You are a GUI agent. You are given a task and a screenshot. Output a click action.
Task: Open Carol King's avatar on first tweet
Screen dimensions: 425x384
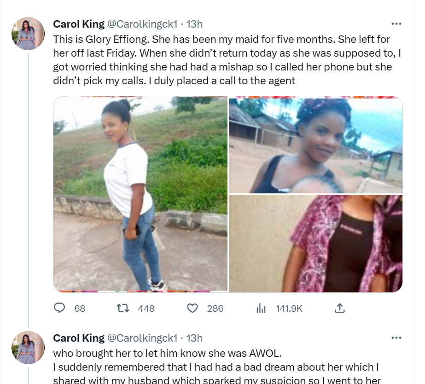click(x=28, y=34)
